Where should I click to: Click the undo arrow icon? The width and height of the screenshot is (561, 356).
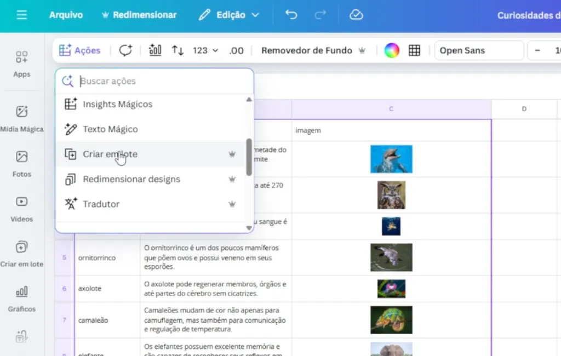tap(291, 15)
